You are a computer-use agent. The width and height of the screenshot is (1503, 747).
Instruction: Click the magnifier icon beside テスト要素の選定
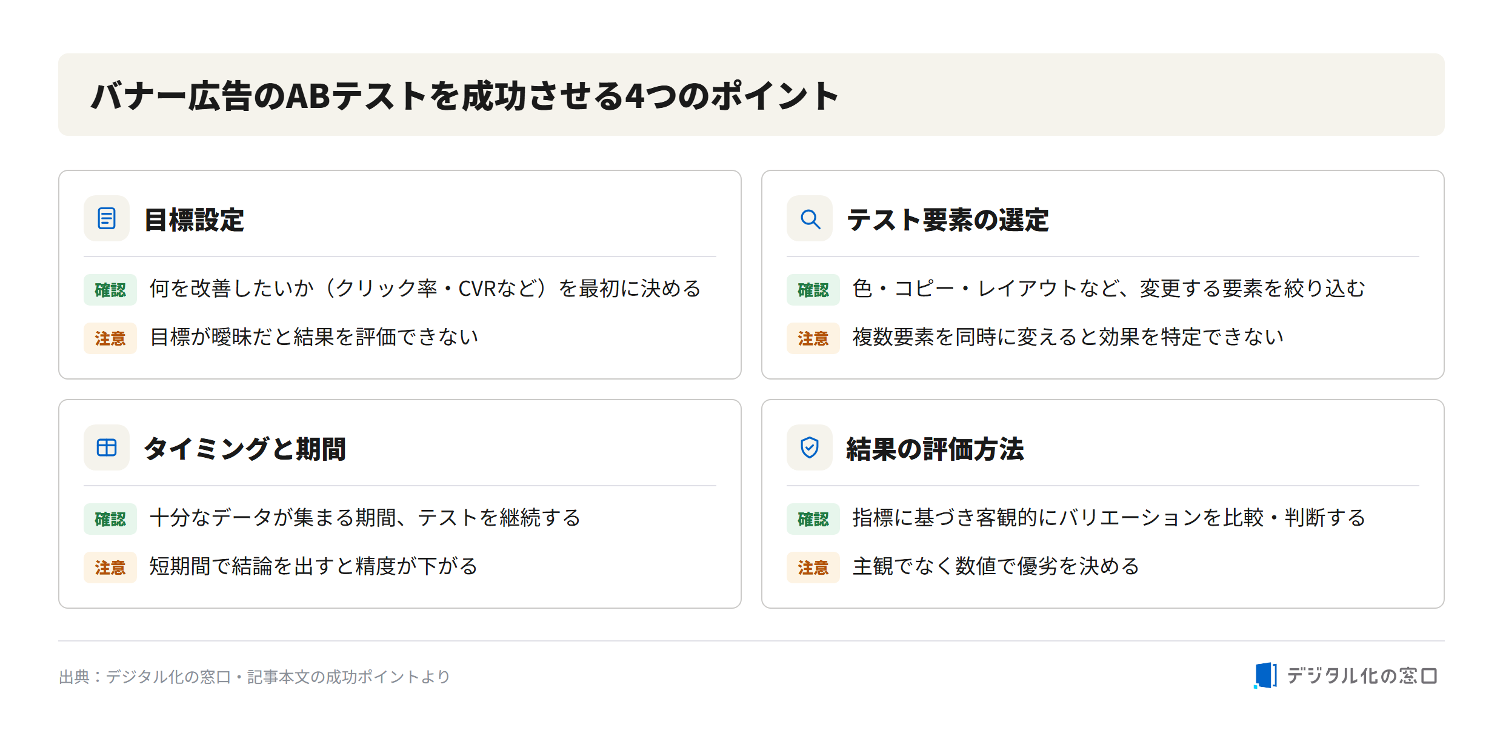pyautogui.click(x=810, y=218)
